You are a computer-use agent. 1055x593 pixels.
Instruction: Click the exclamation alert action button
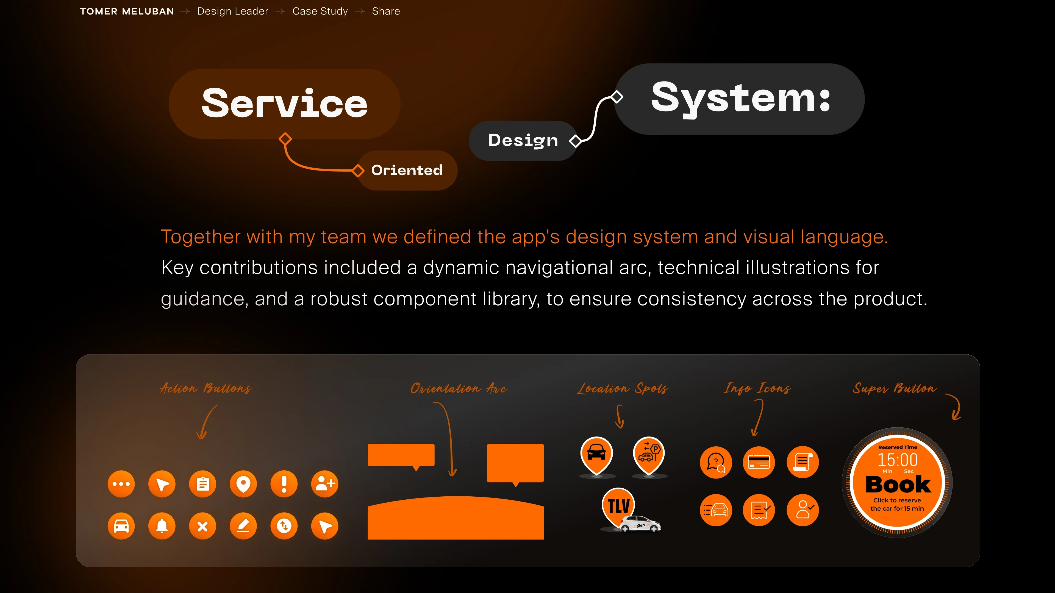click(x=284, y=484)
